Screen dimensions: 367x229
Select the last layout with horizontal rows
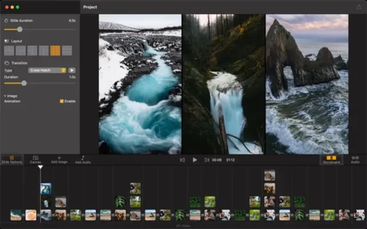pos(67,50)
